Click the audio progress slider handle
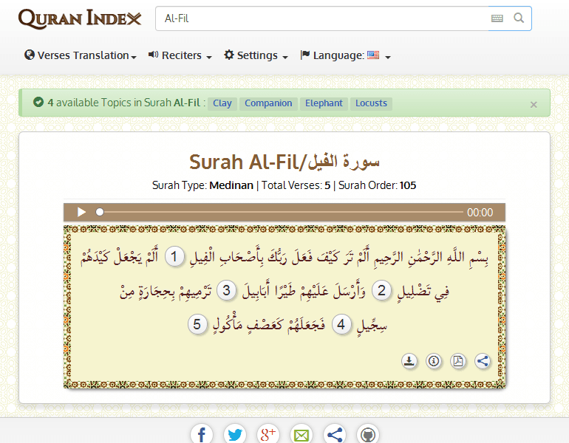 [x=100, y=213]
